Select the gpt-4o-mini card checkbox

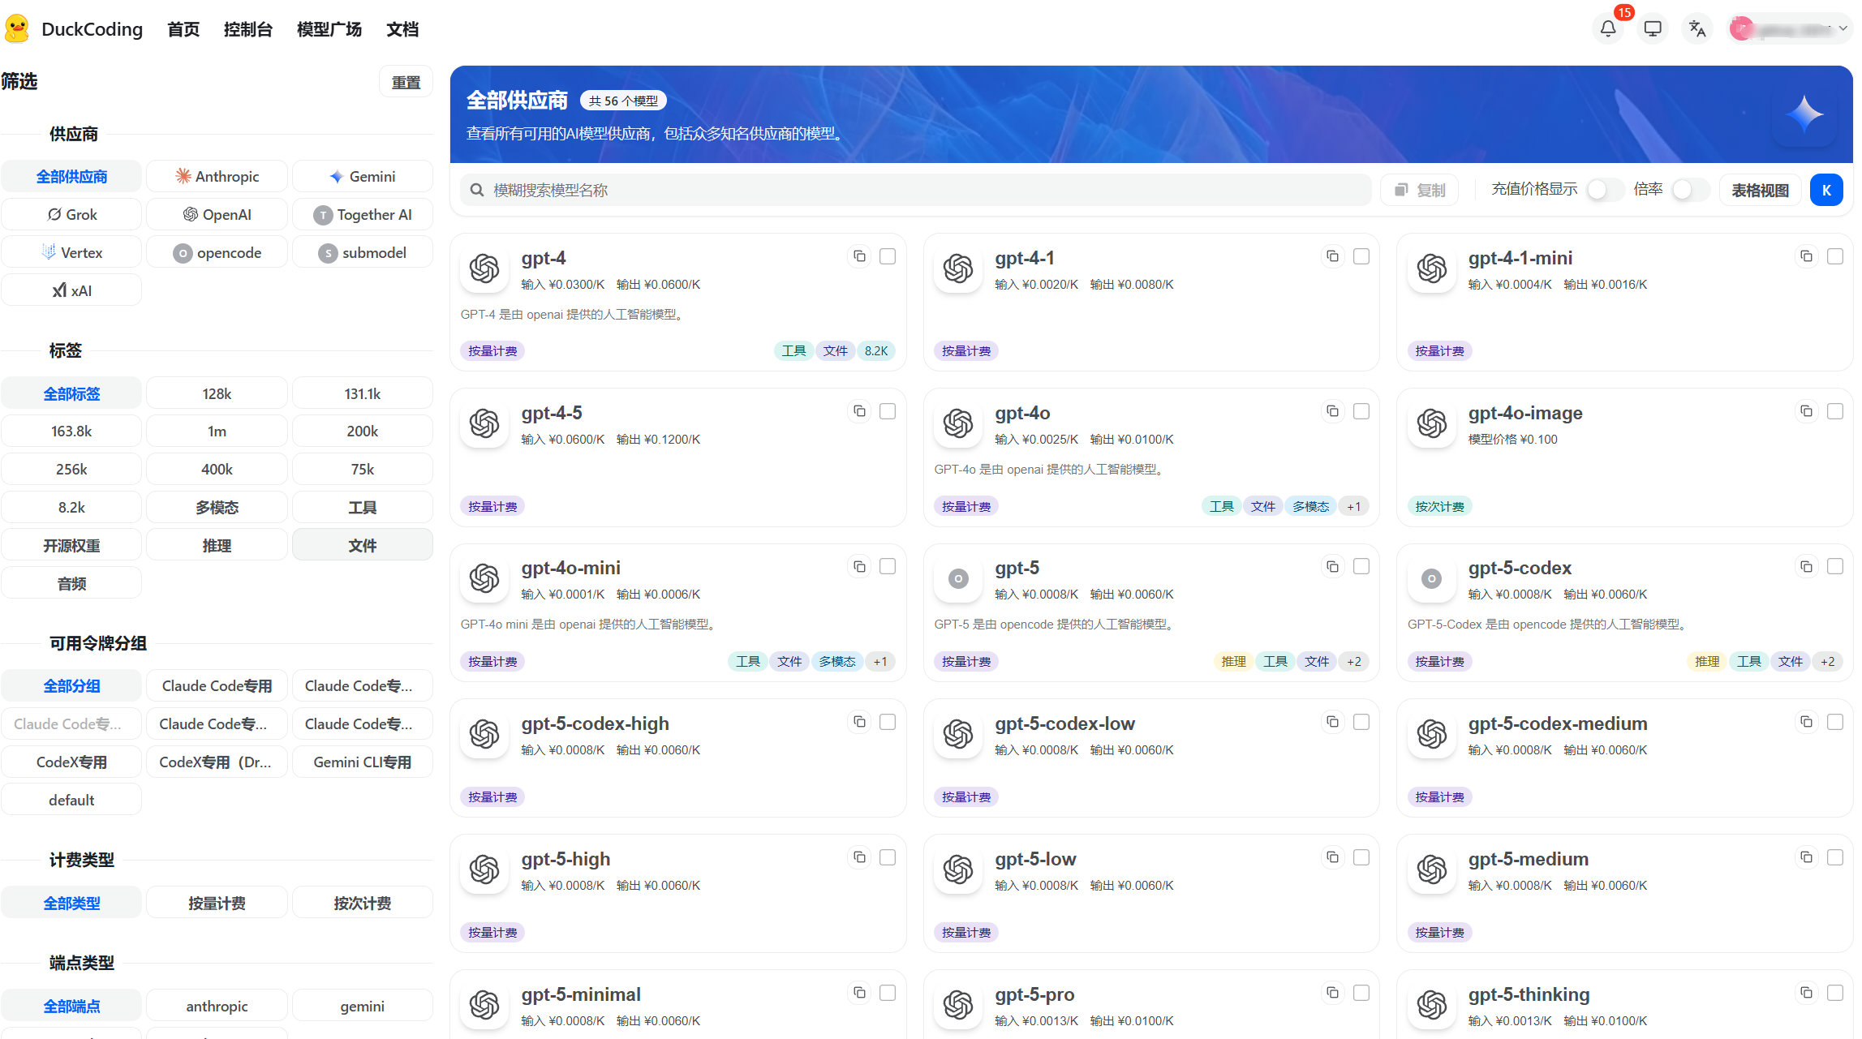coord(888,566)
